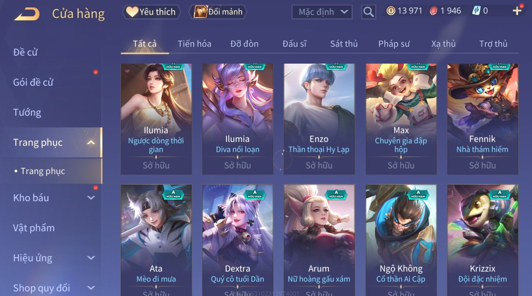Go back using the arrow icon

click(x=27, y=14)
